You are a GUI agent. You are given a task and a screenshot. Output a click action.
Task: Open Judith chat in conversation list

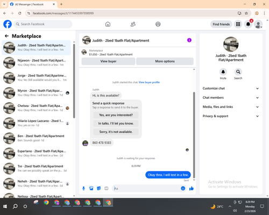(36, 47)
